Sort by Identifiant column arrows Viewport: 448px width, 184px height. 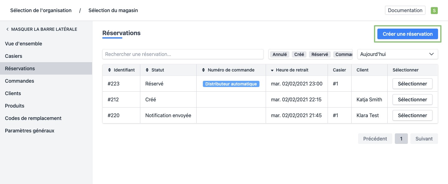pos(110,70)
